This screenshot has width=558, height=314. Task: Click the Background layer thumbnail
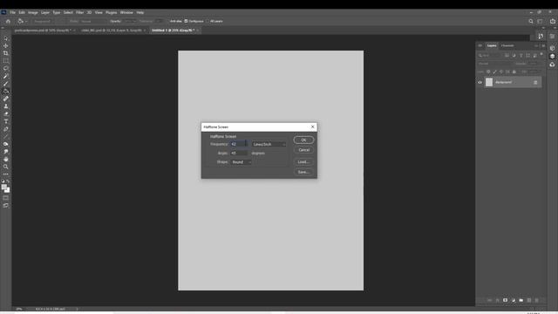point(489,82)
